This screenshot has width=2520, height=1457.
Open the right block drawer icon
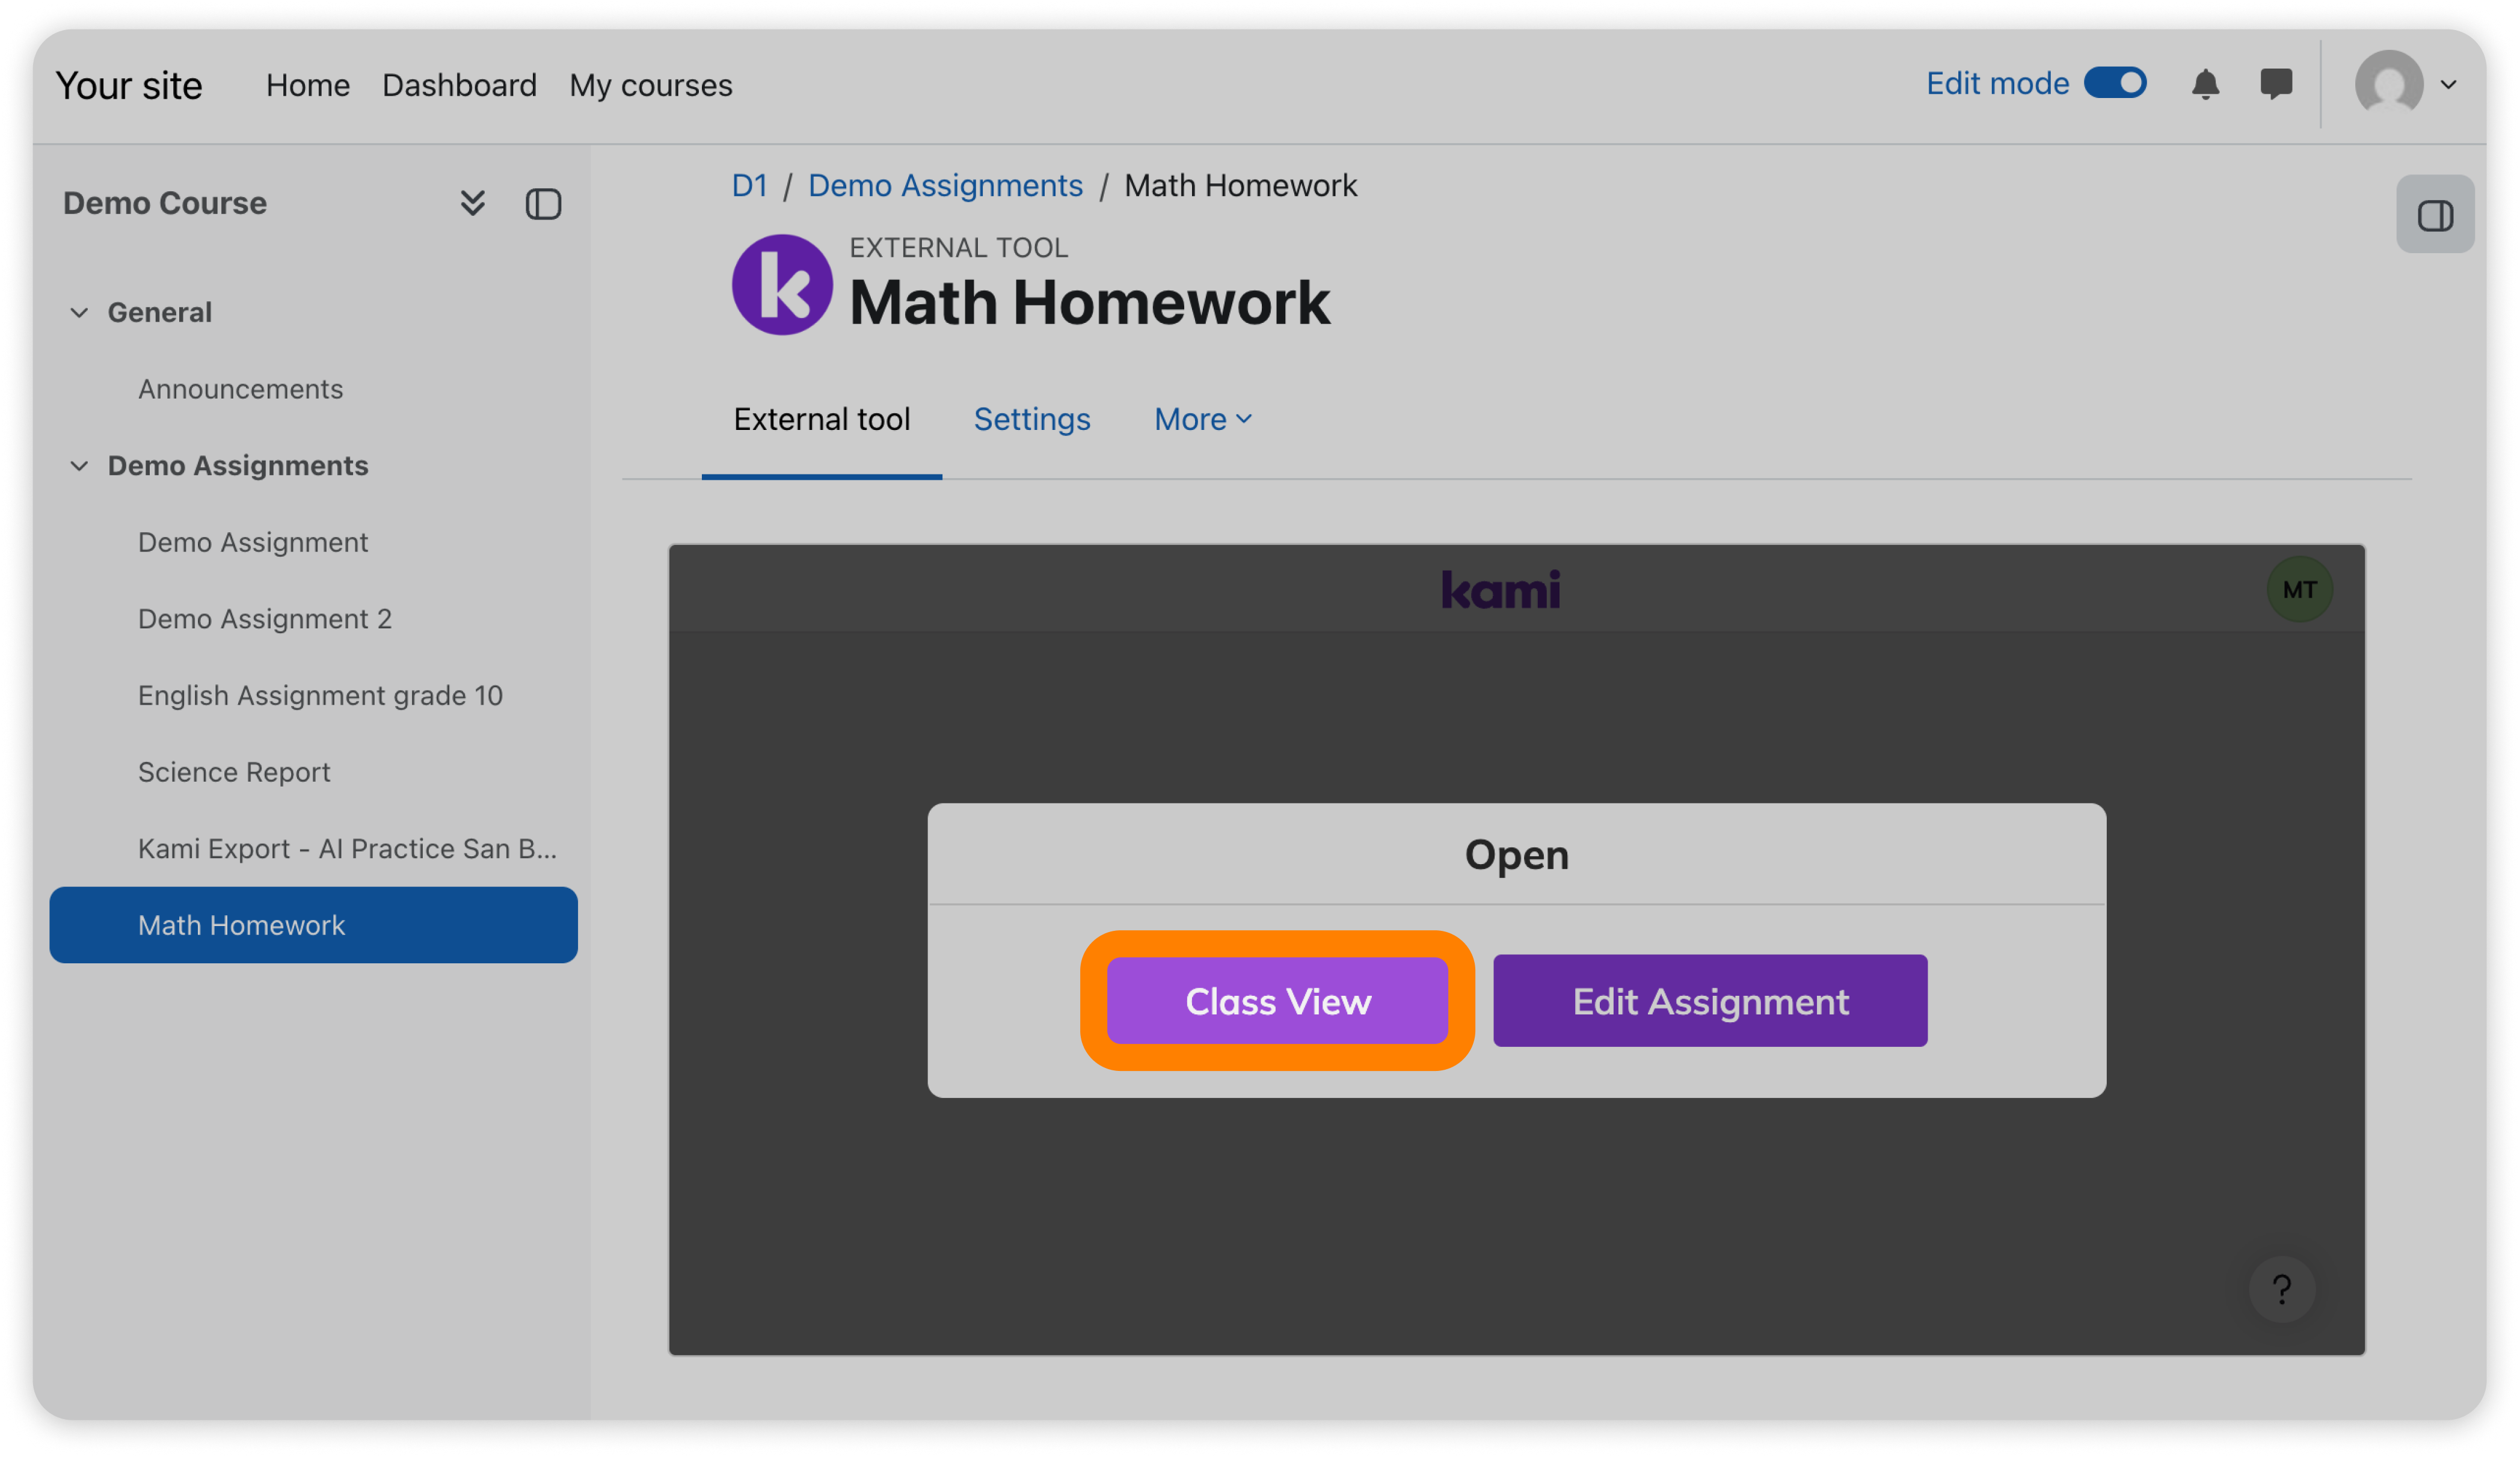[x=2434, y=215]
